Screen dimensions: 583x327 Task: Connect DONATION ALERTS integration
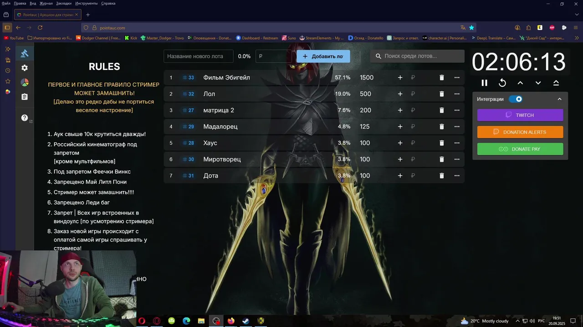[x=520, y=132]
